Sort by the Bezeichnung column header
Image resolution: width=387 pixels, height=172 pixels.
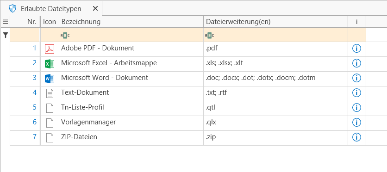(x=131, y=22)
